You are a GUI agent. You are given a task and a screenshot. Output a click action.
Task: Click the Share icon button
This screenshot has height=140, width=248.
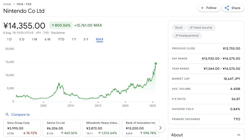227,8
